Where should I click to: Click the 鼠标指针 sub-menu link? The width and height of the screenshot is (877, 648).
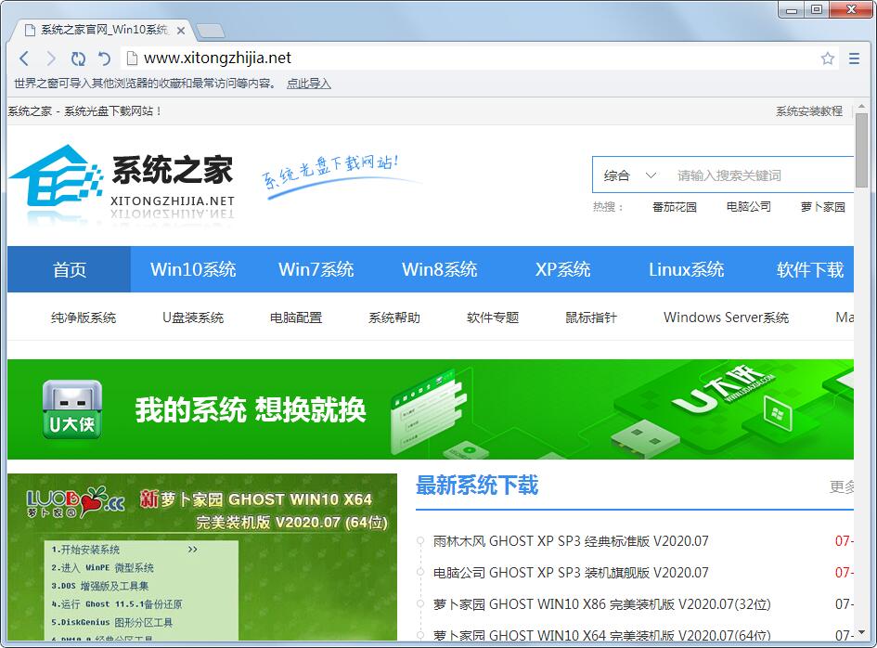coord(591,318)
